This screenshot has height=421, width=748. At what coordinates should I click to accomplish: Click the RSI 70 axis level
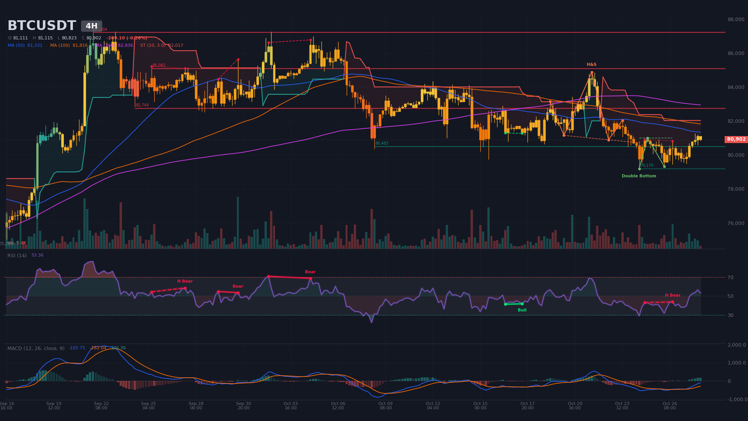point(730,277)
